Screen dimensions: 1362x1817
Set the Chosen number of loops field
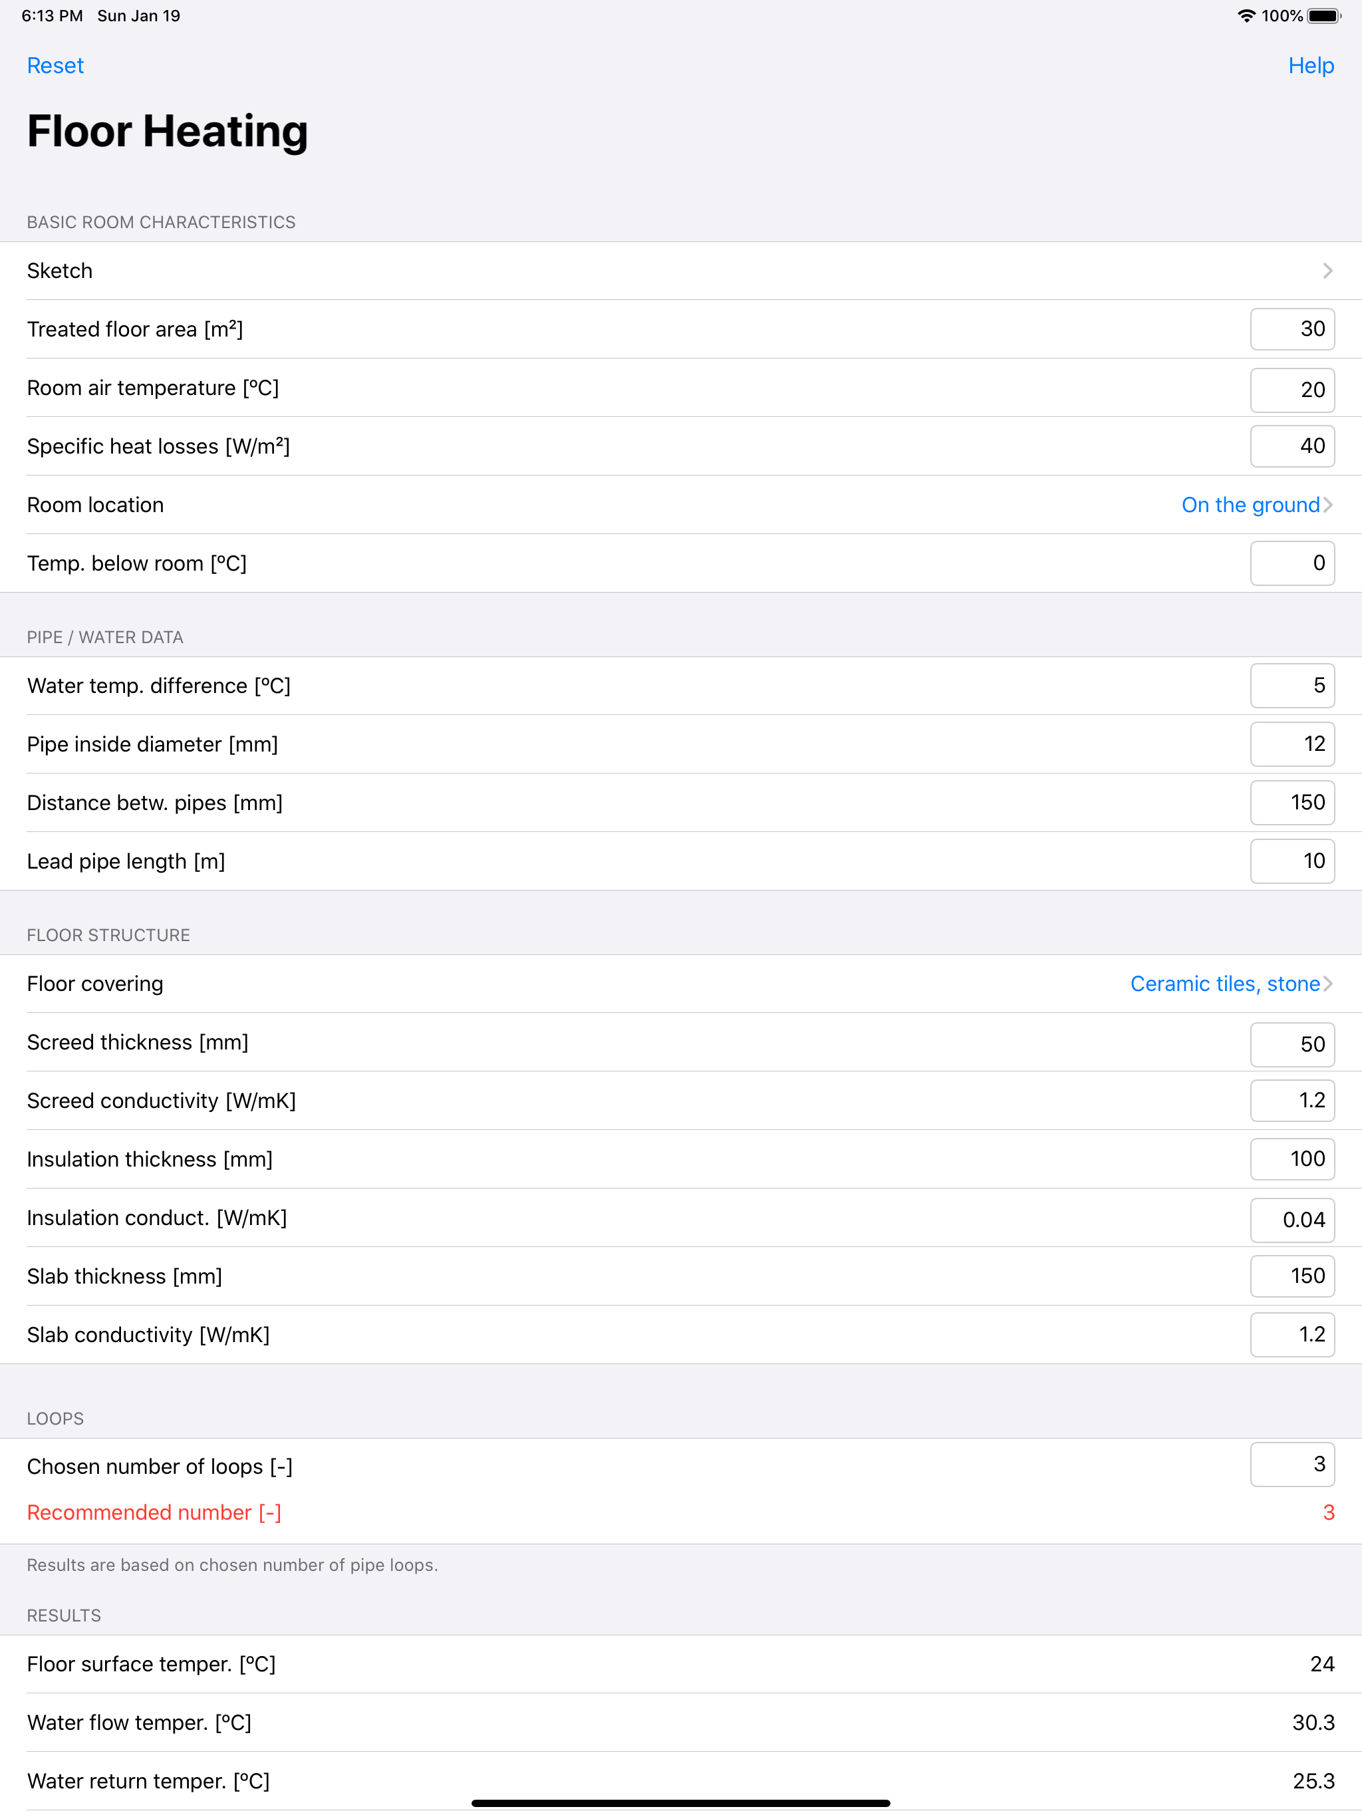[x=1292, y=1465]
